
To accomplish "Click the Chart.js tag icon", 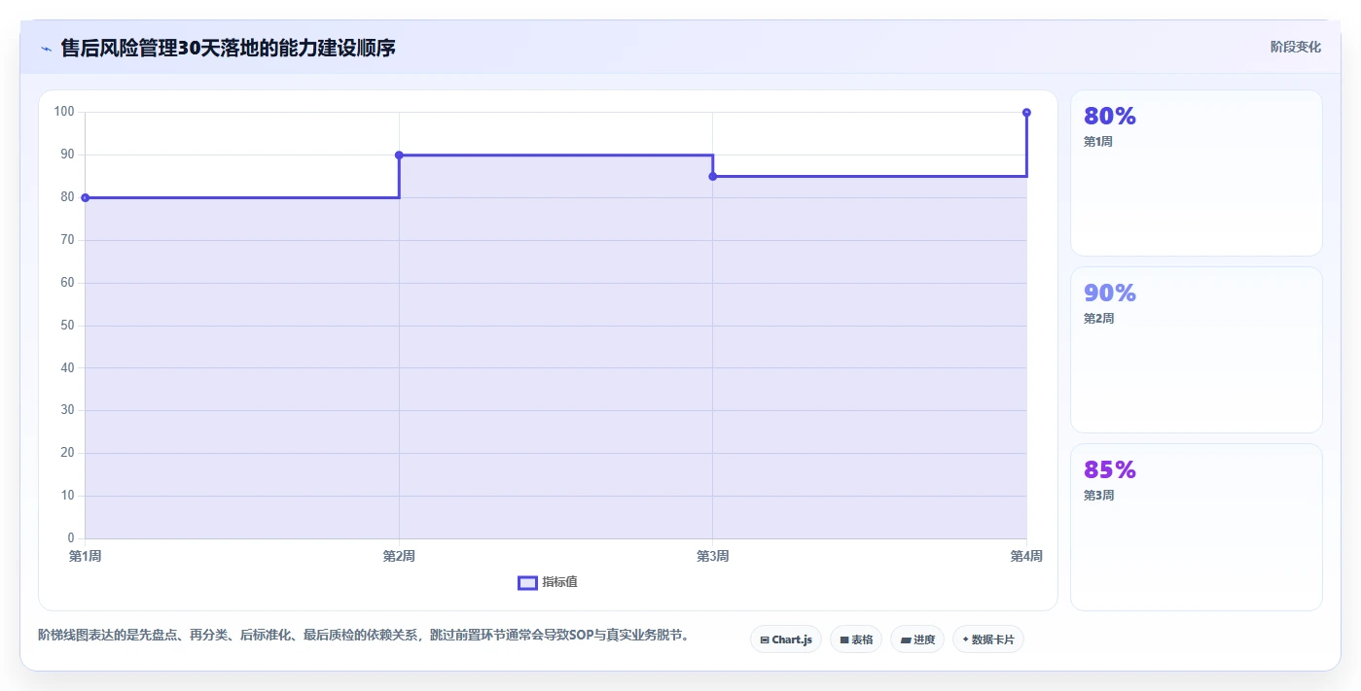I will (x=765, y=639).
